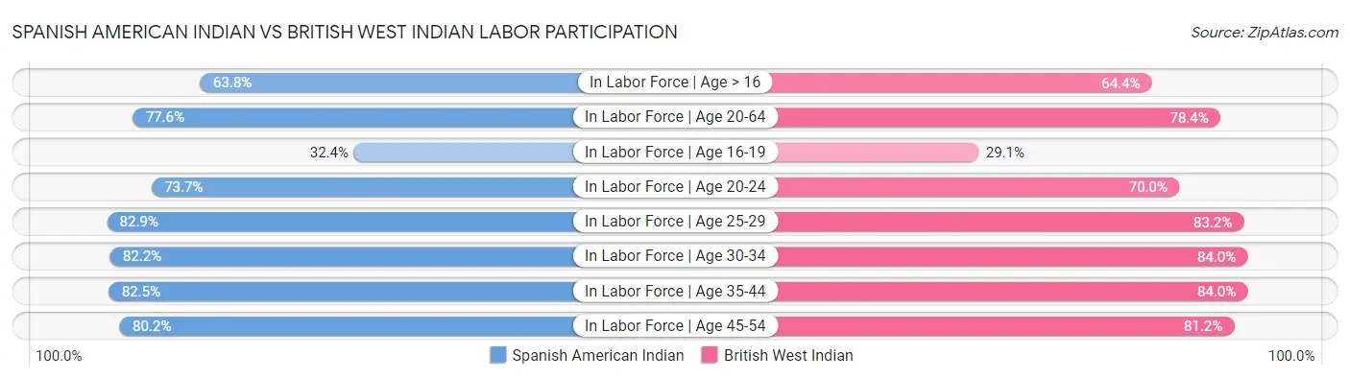Click the In Labor Force Age 35-44 label
This screenshot has width=1350, height=379.
click(675, 290)
